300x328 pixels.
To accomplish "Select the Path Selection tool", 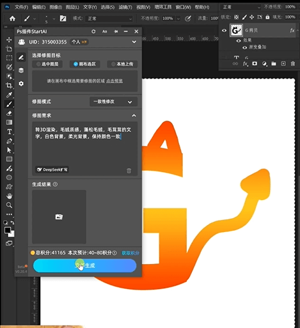I will click(x=9, y=150).
